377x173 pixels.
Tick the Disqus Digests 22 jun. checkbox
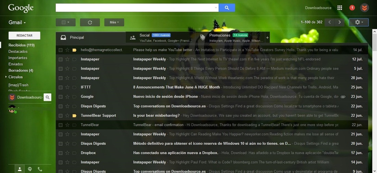61,106
